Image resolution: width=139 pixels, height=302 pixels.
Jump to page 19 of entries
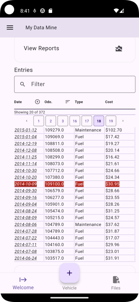tap(111, 121)
